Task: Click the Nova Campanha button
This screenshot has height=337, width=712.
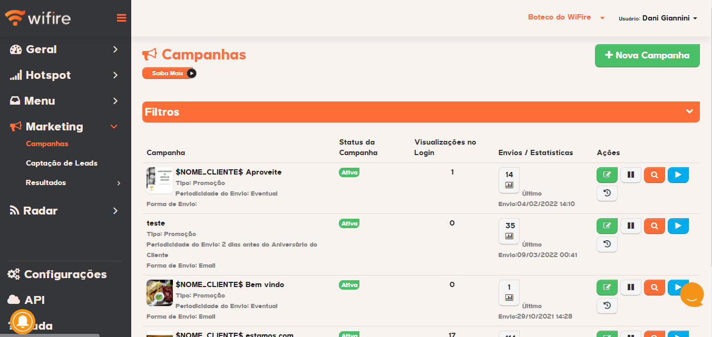Action: coord(647,56)
